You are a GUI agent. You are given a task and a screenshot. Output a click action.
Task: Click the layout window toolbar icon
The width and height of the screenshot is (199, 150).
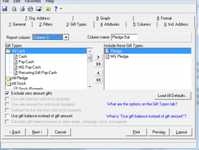(x=39, y=9)
